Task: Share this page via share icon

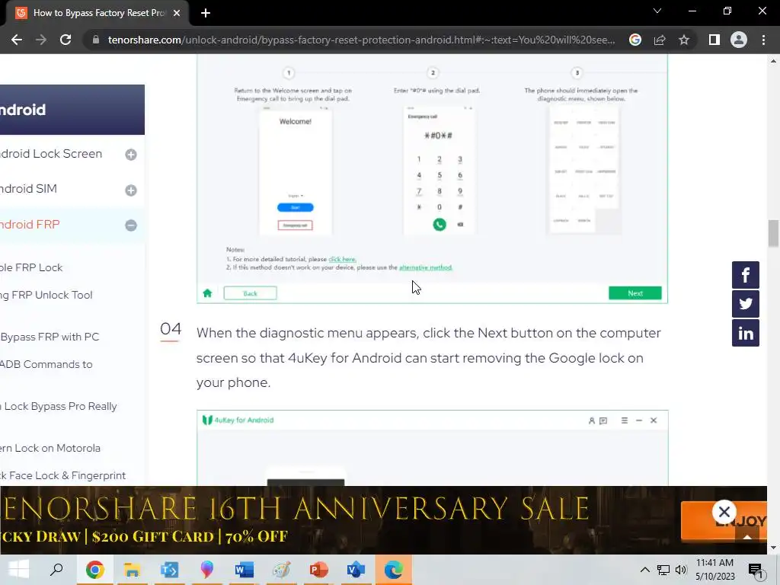Action: click(660, 40)
